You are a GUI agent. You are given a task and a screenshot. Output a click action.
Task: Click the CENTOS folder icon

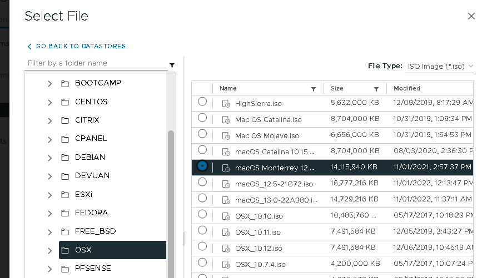coord(65,102)
